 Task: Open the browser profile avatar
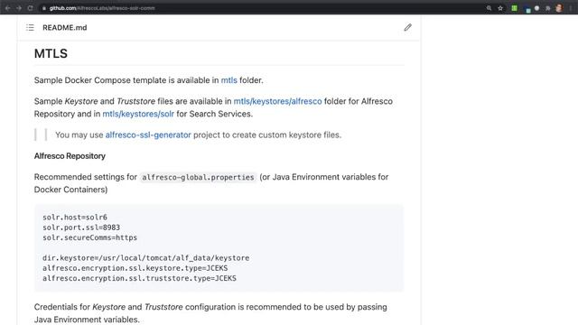[x=559, y=8]
